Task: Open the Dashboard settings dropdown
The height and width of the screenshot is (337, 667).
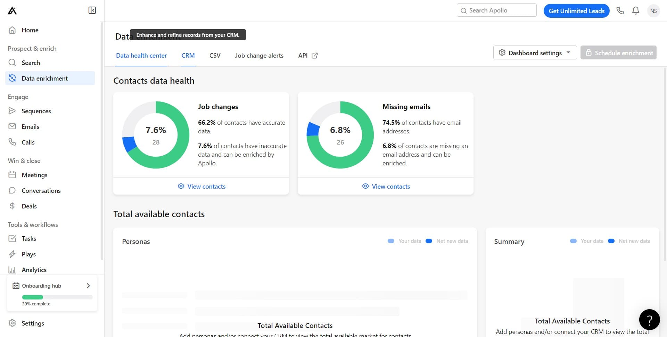Action: coord(535,52)
